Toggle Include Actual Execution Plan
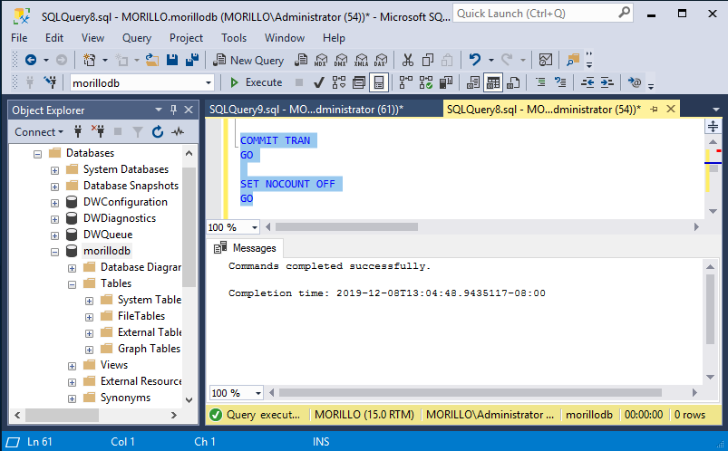The width and height of the screenshot is (728, 451). point(406,82)
